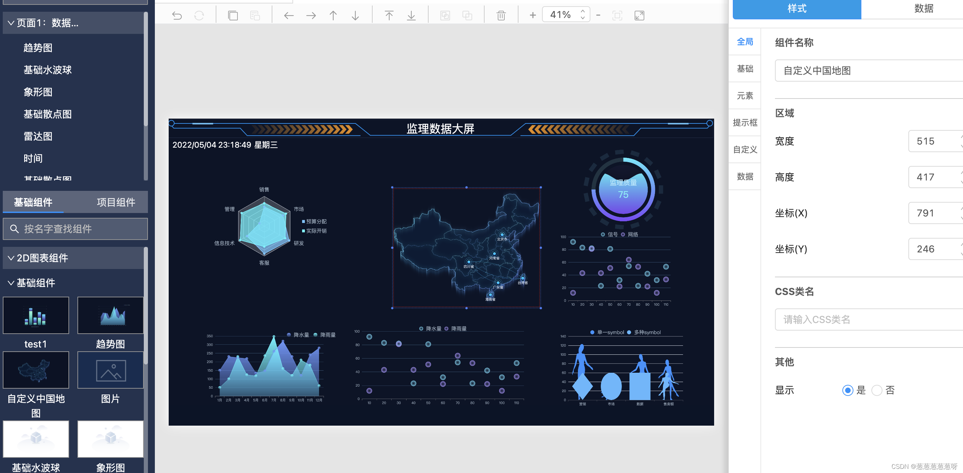Viewport: 963px width, 473px height.
Task: Click the fullscreen expand icon
Action: click(x=639, y=15)
